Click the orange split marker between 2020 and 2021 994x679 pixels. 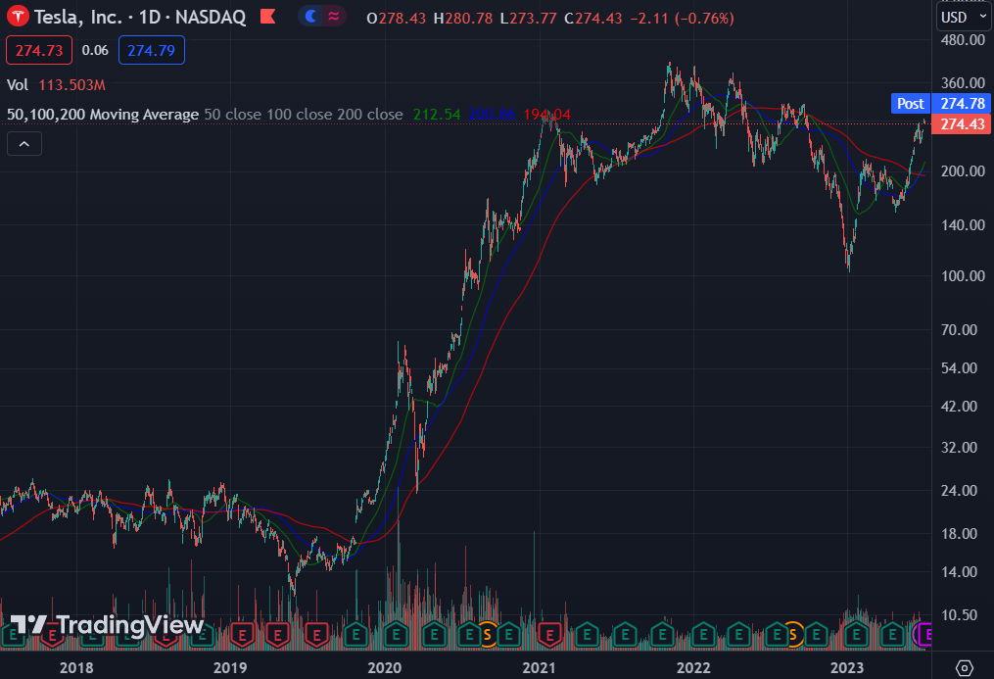click(x=487, y=633)
